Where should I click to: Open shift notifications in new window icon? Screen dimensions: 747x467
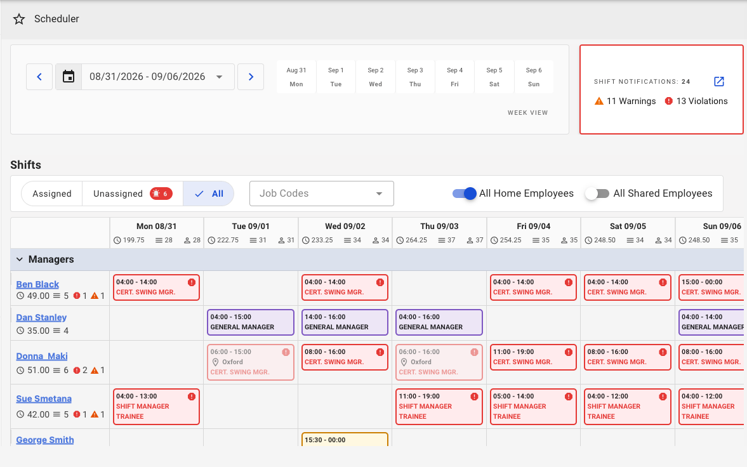pyautogui.click(x=719, y=81)
